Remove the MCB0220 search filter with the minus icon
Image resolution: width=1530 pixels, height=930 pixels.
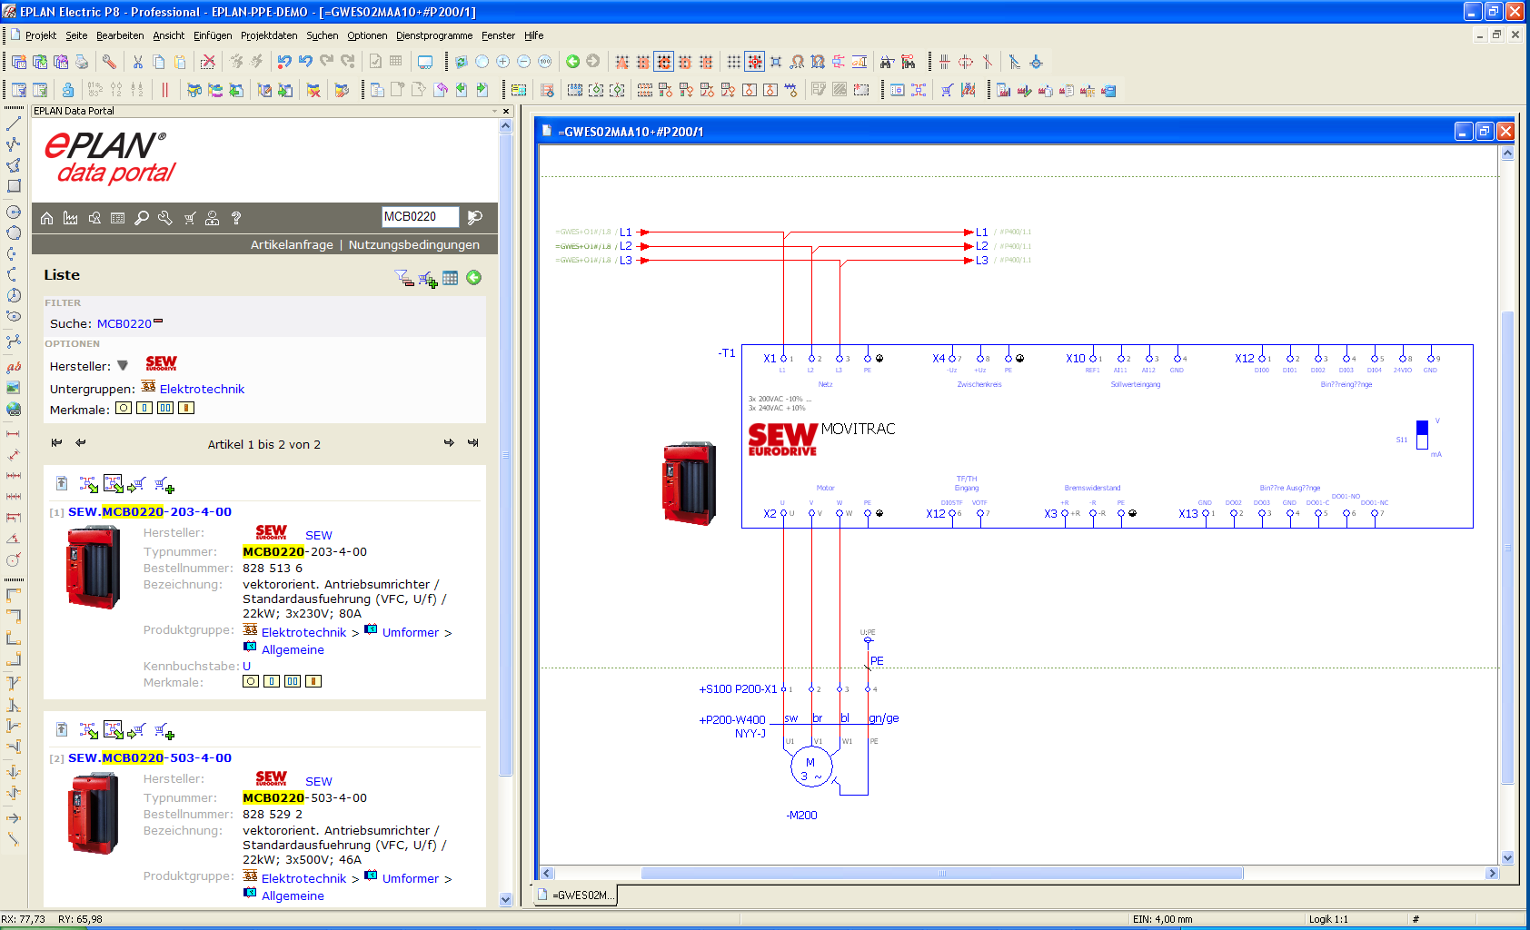158,322
